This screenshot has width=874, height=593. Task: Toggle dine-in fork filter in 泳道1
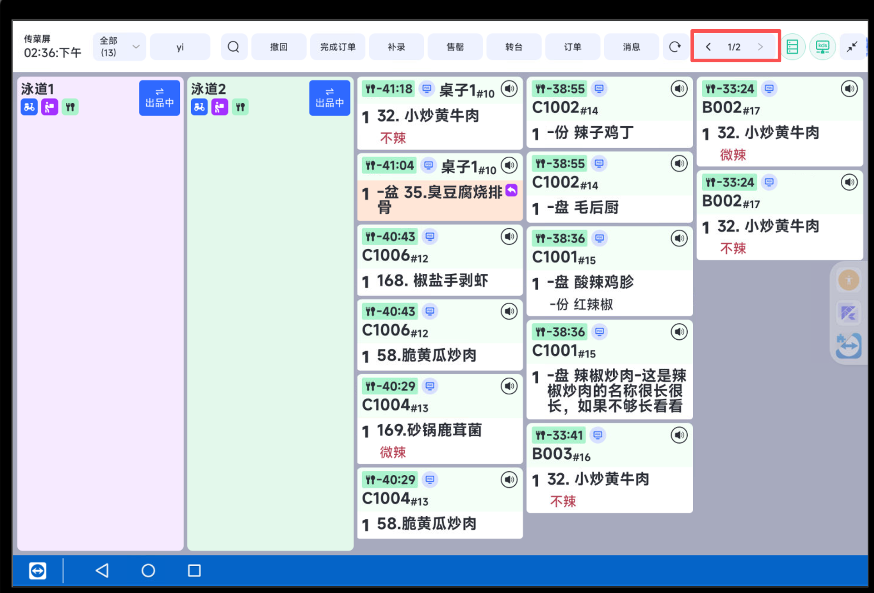(x=70, y=107)
